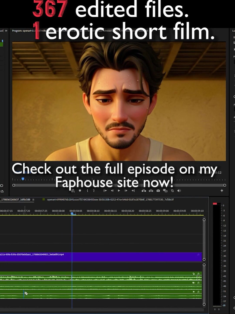
Task: Step back one frame
Action: click(x=112, y=191)
